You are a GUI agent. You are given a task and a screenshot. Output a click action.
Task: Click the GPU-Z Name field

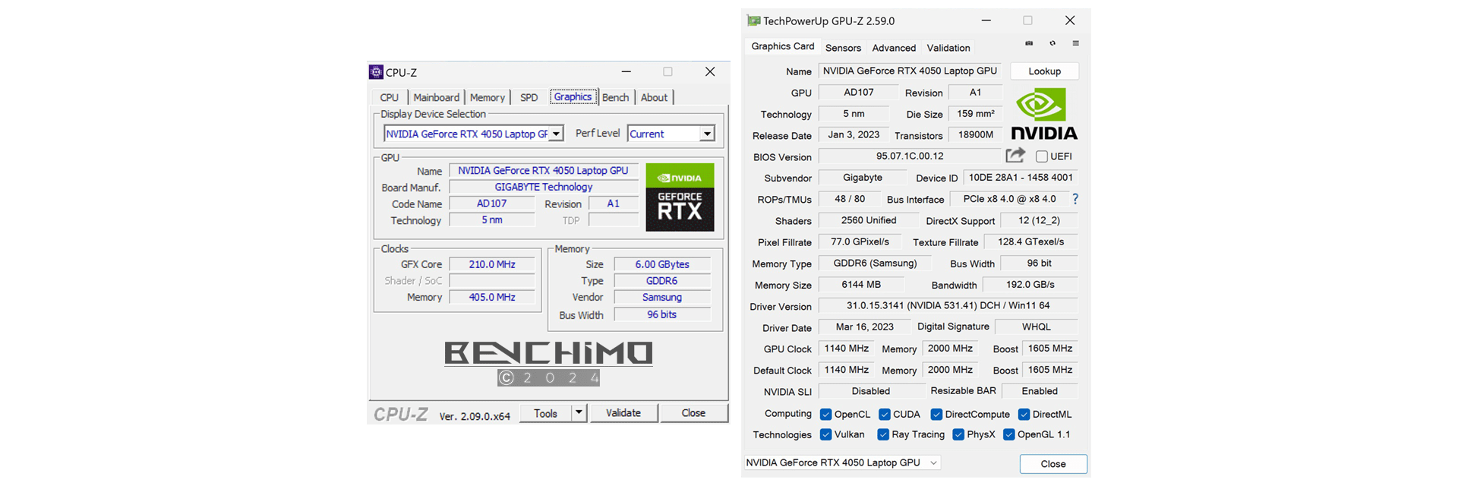pyautogui.click(x=910, y=71)
